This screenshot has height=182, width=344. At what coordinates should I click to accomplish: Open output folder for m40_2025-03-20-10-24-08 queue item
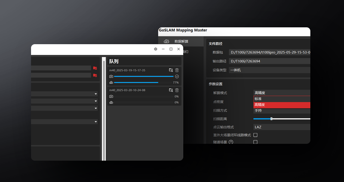(x=171, y=90)
